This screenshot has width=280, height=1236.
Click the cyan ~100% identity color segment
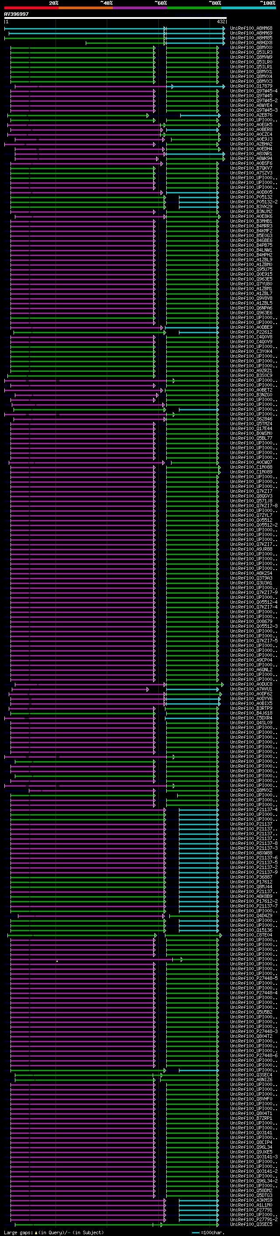[x=249, y=8]
